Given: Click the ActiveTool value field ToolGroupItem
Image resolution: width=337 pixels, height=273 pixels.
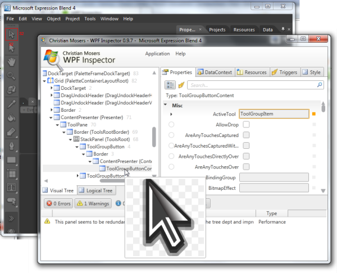Looking at the screenshot, I should pos(274,114).
